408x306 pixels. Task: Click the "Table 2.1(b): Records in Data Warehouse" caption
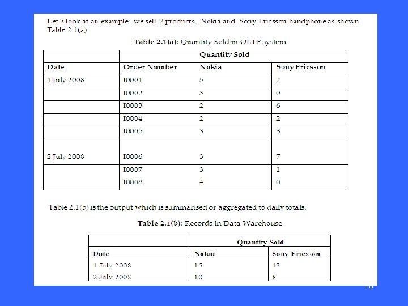210,223
